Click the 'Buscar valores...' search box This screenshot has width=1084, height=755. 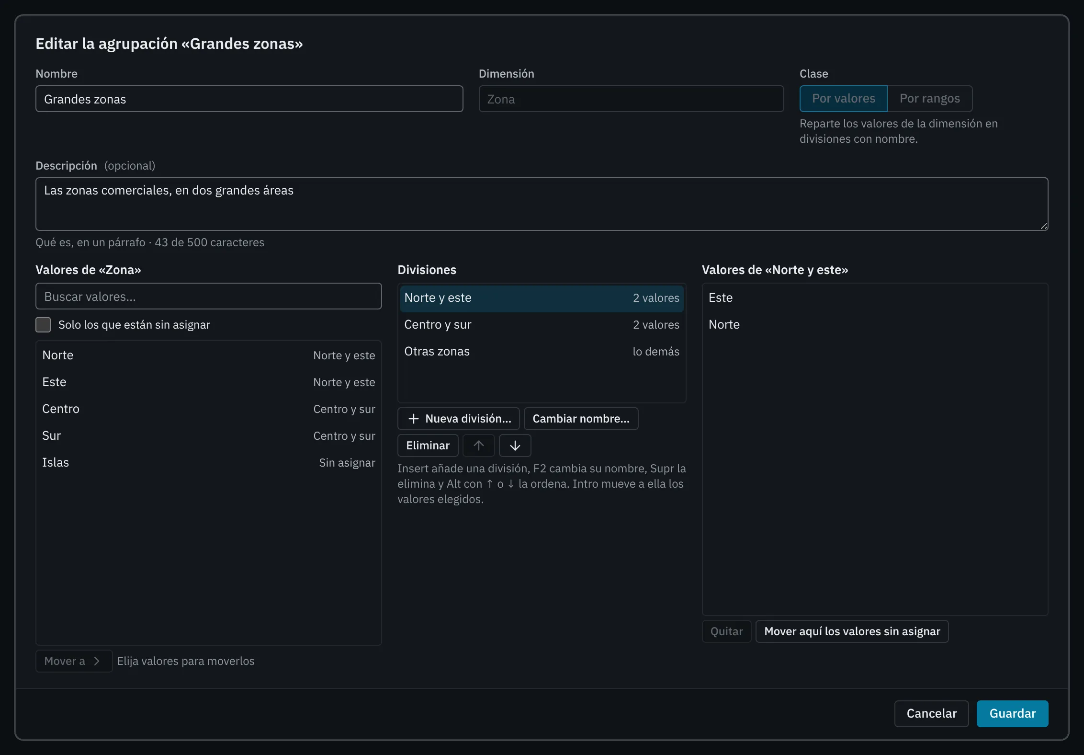208,297
